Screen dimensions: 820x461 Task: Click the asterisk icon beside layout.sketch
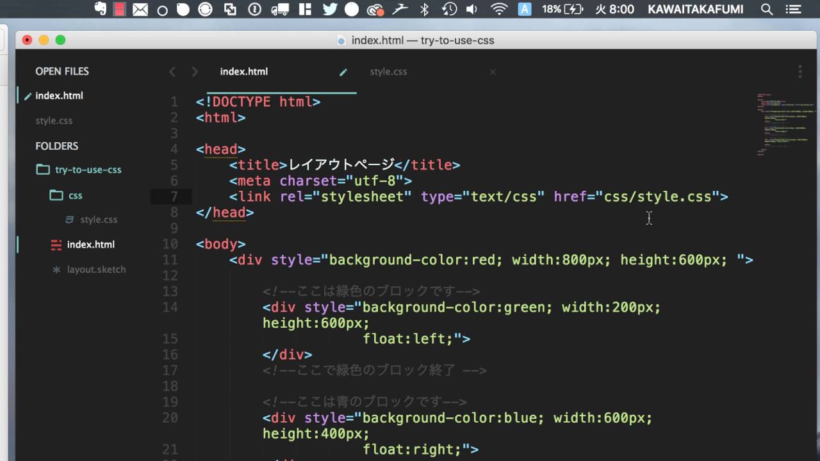coord(56,270)
